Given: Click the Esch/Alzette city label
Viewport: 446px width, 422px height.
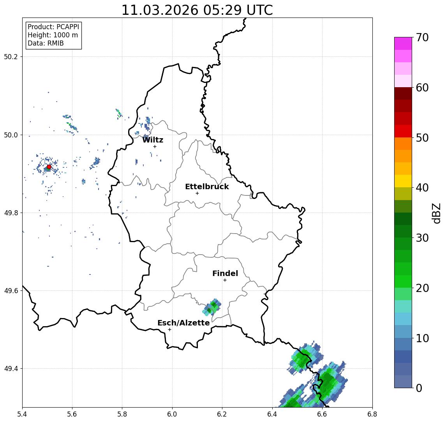Looking at the screenshot, I should coord(183,323).
